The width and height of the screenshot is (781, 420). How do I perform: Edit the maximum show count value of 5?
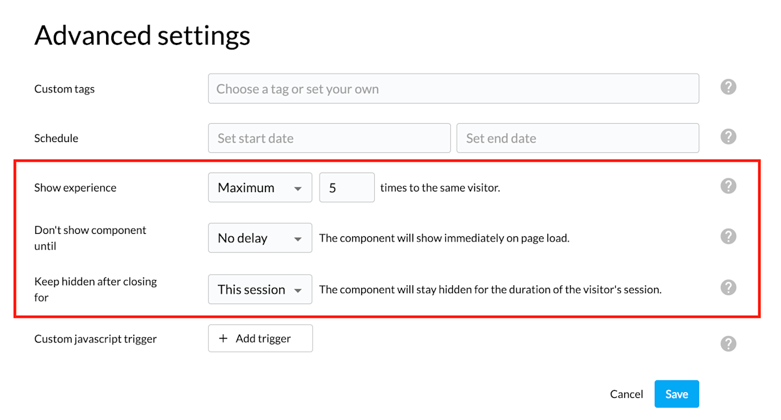coord(346,187)
